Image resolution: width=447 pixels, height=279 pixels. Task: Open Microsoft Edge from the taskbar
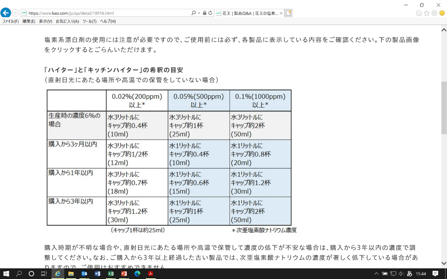[137, 274]
